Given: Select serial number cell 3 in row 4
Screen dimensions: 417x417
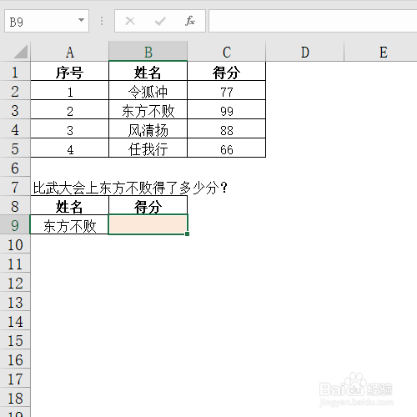Looking at the screenshot, I should 69,129.
